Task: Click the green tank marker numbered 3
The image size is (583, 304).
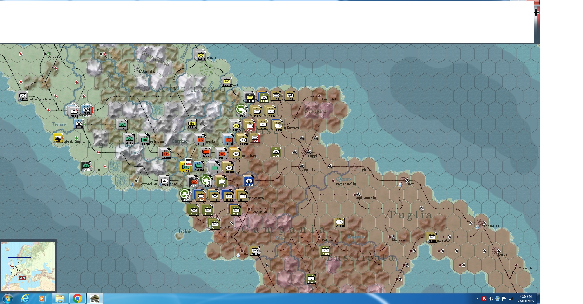Action: pyautogui.click(x=206, y=180)
